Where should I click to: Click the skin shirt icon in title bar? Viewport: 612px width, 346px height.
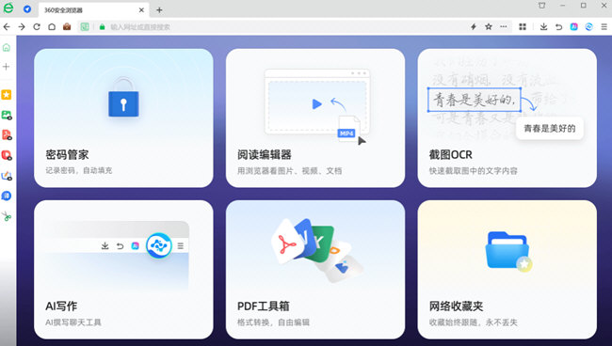541,6
